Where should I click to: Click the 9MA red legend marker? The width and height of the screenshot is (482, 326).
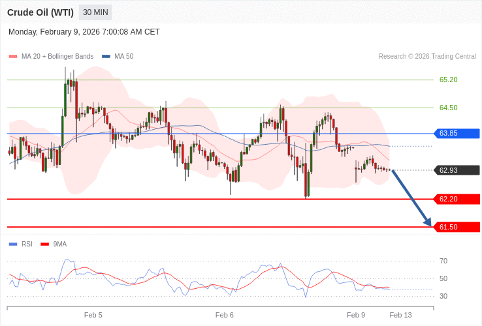45,244
